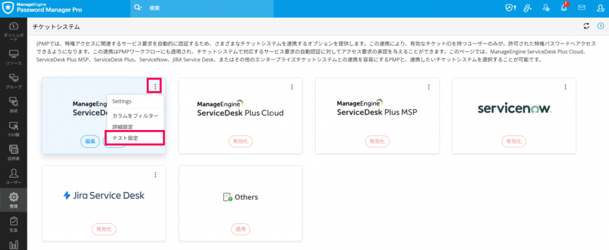Open the 接続 sidebar section
The width and height of the screenshot is (609, 250).
coord(14,105)
